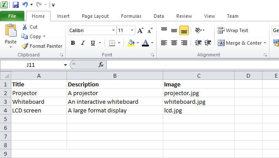
Task: Expand the Copy options arrow
Action: click(44, 36)
